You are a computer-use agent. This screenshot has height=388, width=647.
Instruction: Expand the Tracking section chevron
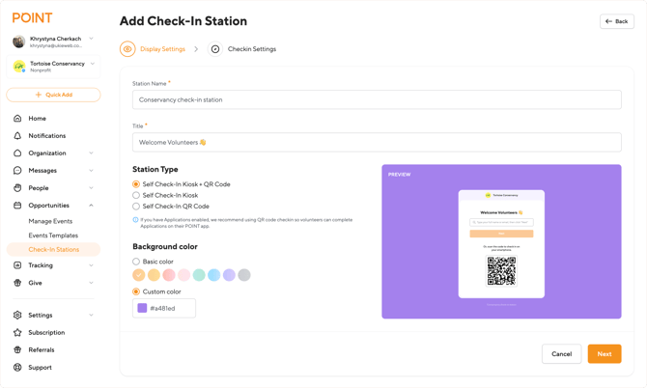pos(92,265)
